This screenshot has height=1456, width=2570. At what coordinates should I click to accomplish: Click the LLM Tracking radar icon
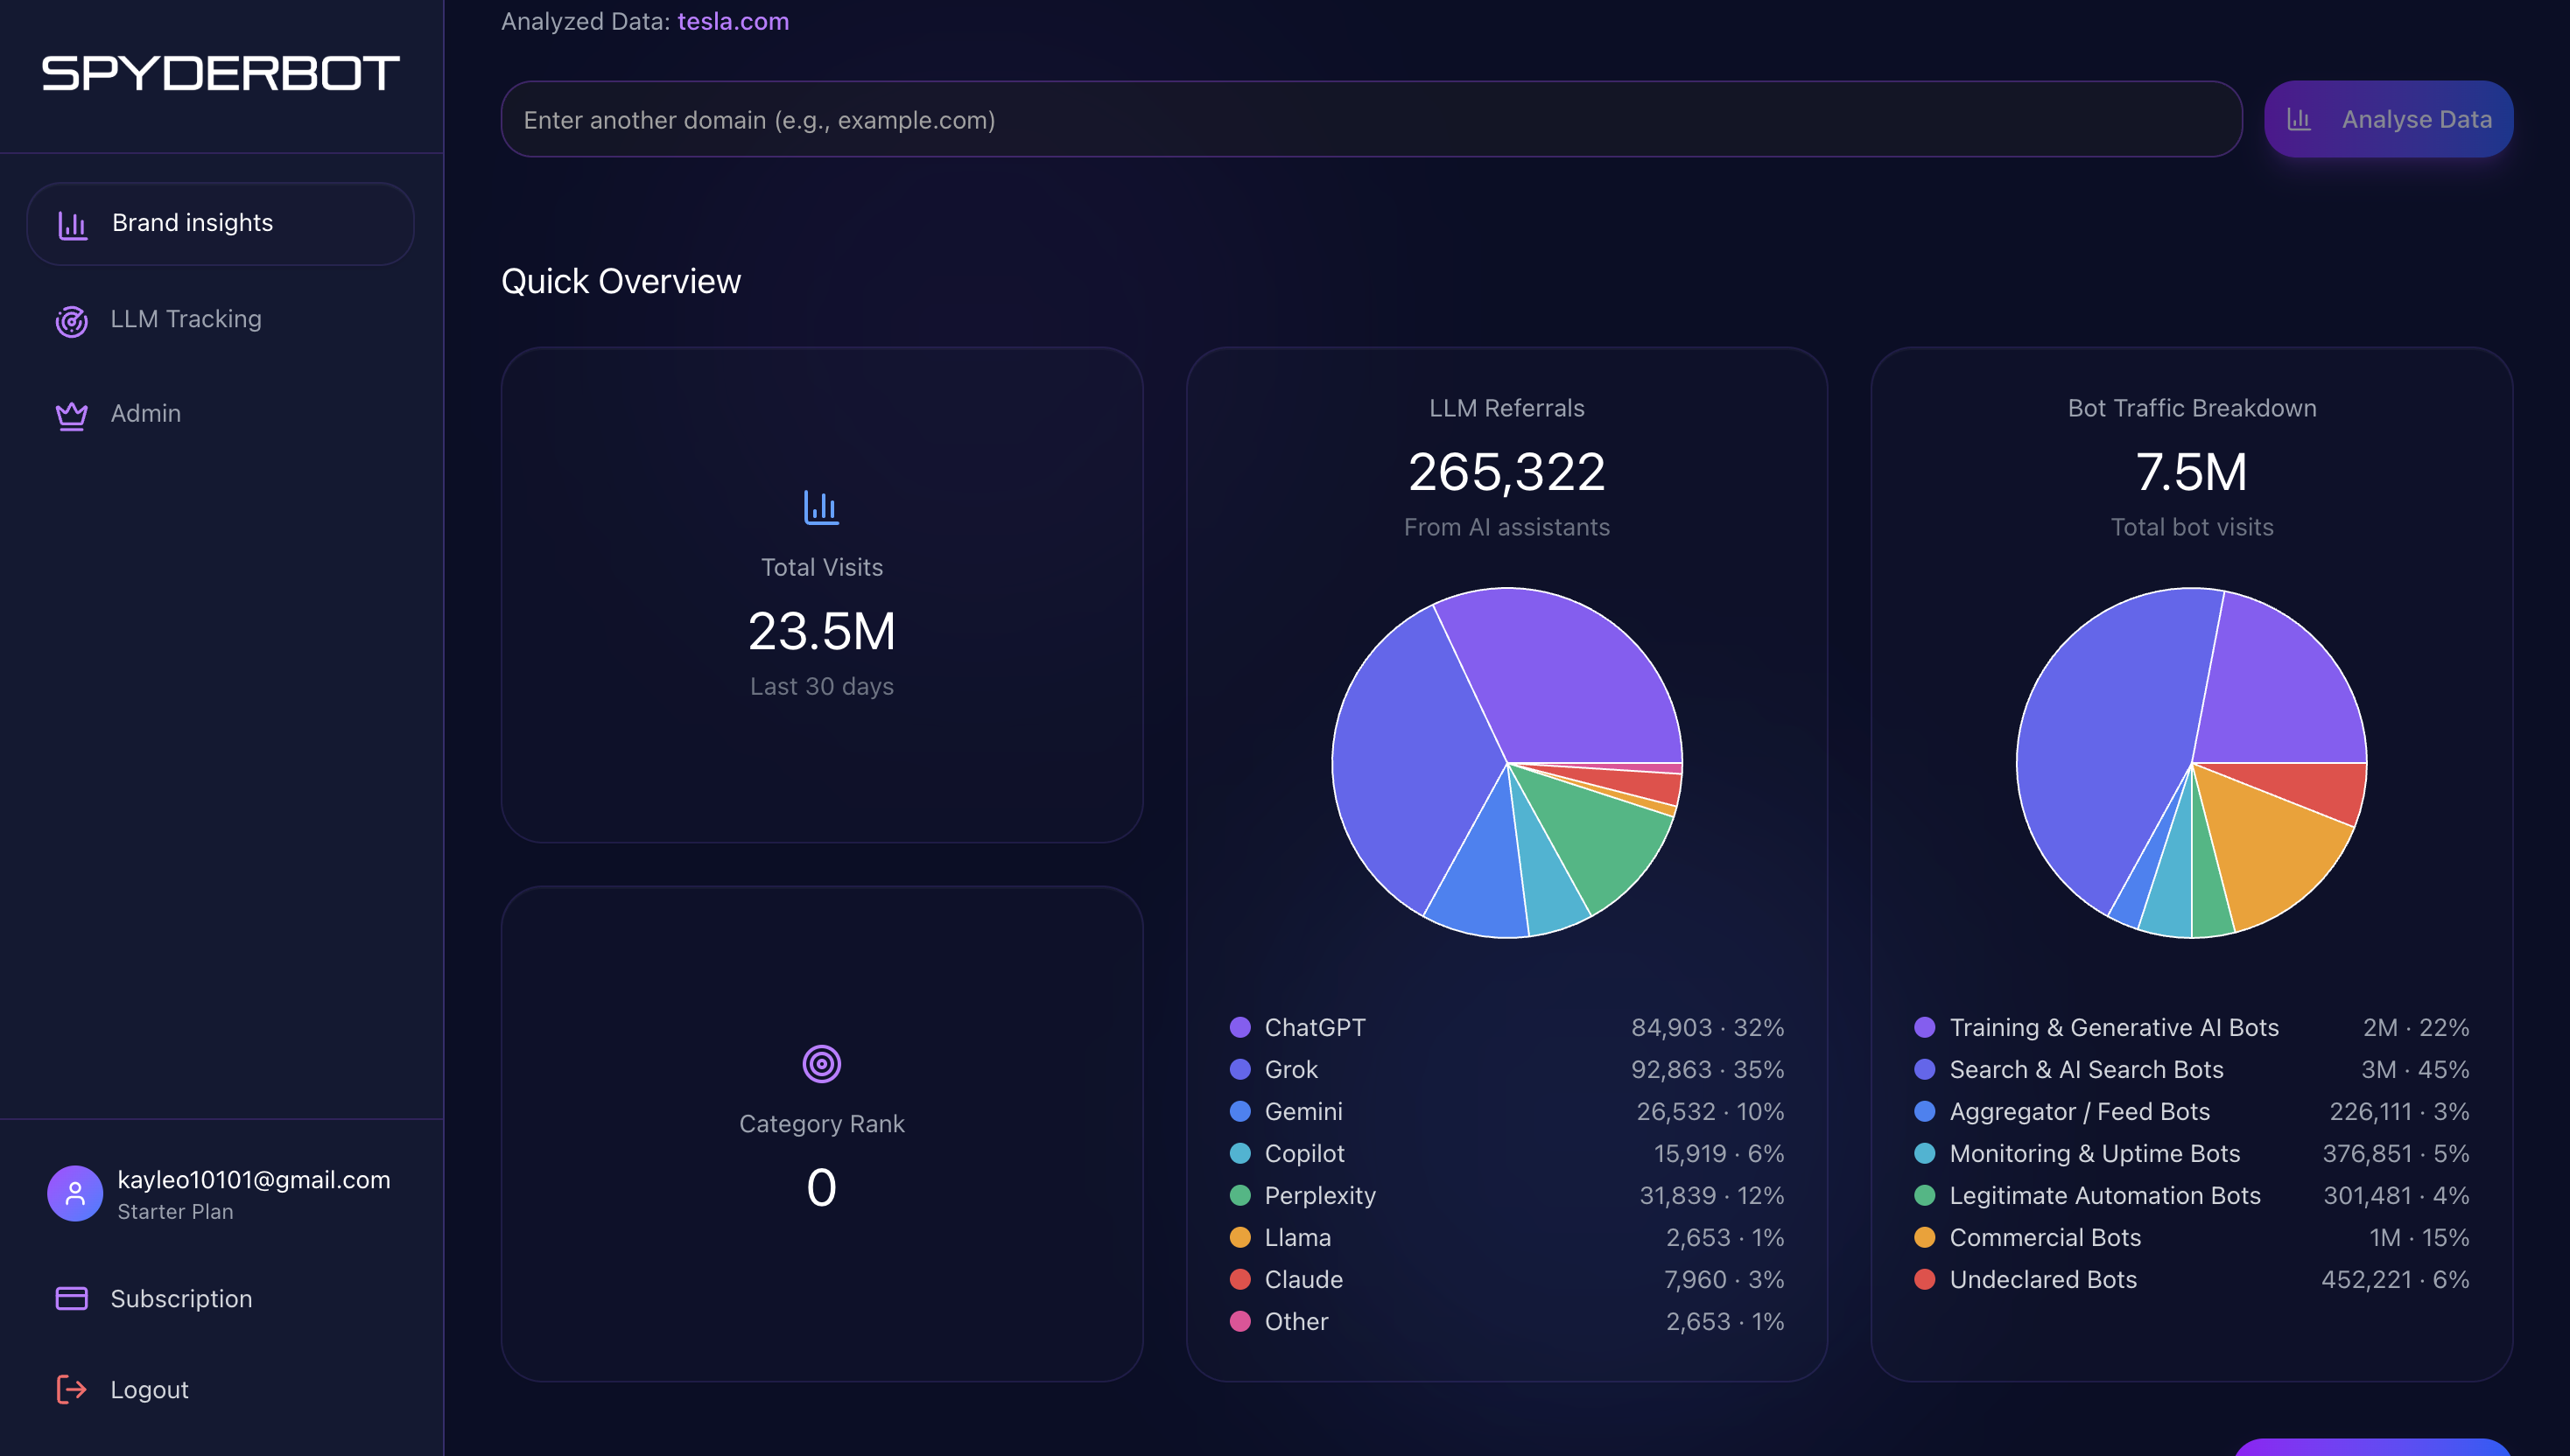pyautogui.click(x=72, y=320)
